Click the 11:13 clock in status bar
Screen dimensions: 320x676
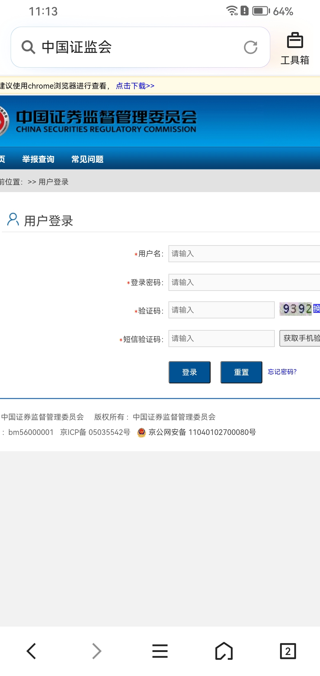[43, 12]
